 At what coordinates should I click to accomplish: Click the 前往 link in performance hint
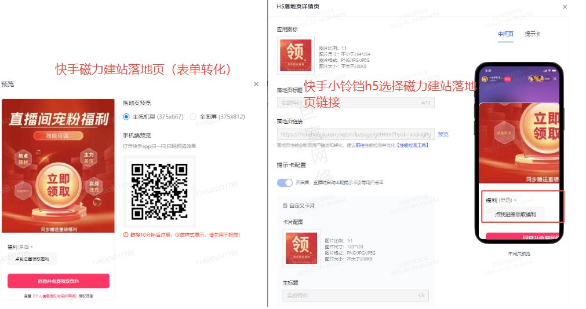360,145
